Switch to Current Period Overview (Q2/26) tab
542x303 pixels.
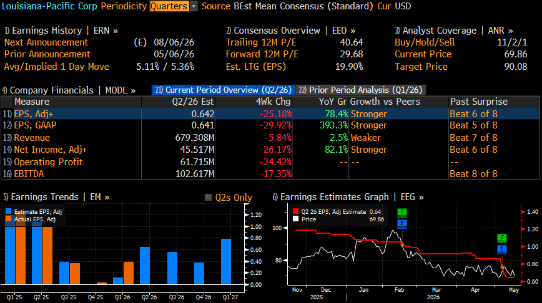coord(224,90)
